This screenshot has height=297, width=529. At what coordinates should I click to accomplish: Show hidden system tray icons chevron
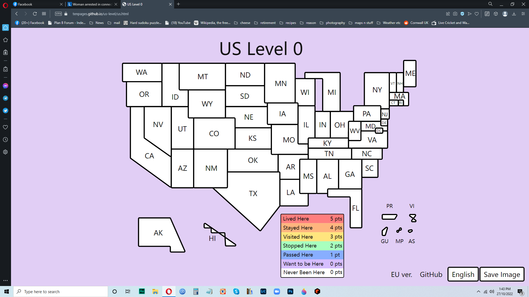(478, 291)
